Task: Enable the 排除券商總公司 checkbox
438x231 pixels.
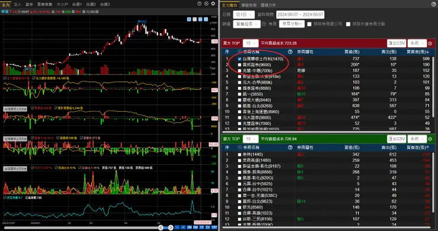Action: (309, 24)
